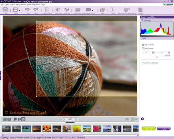
Task: Click the zoom out magnifier icon
Action: click(x=19, y=119)
